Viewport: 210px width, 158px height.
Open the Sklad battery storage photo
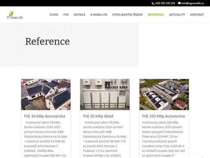click(x=105, y=94)
